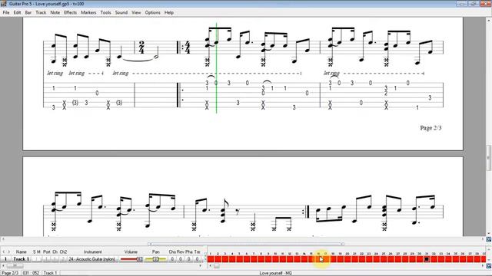Click the bar overview scroll right arrow
This screenshot has width=492, height=276.
(483, 266)
